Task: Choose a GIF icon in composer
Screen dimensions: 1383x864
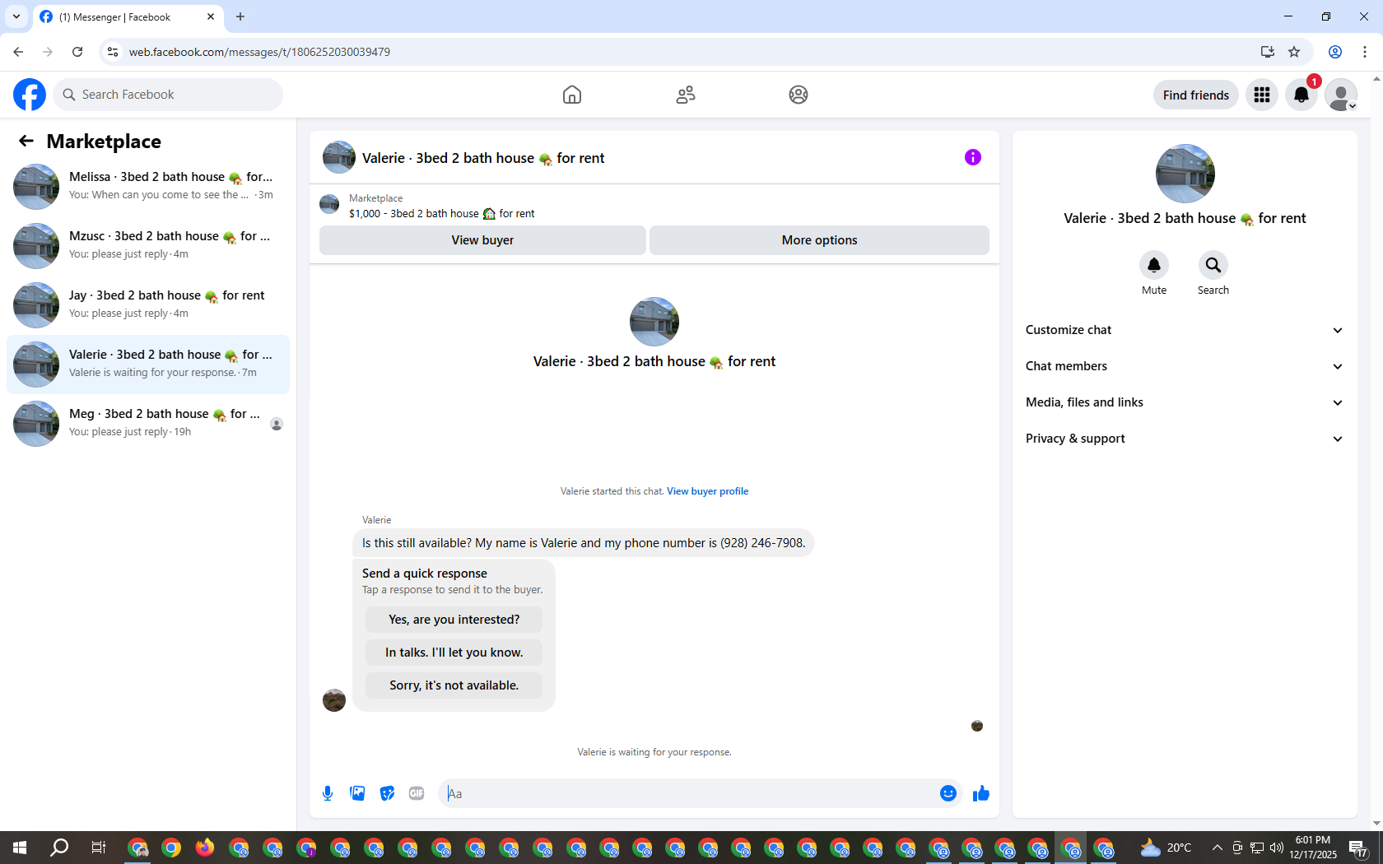Action: click(x=417, y=793)
